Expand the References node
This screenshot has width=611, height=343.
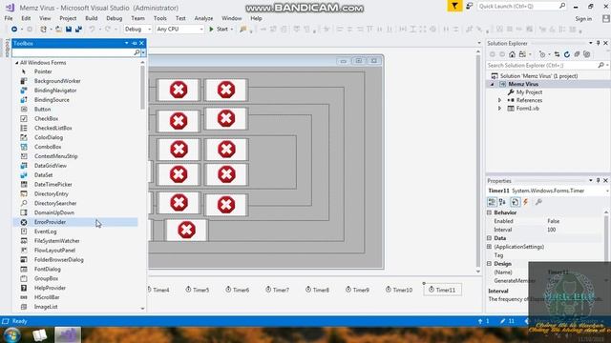(499, 100)
